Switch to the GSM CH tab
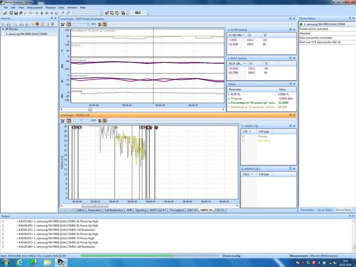Image resolution: width=356 pixels, height=267 pixels. 192,210
